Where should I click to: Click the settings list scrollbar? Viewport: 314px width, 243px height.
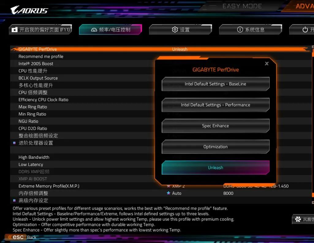313,125
